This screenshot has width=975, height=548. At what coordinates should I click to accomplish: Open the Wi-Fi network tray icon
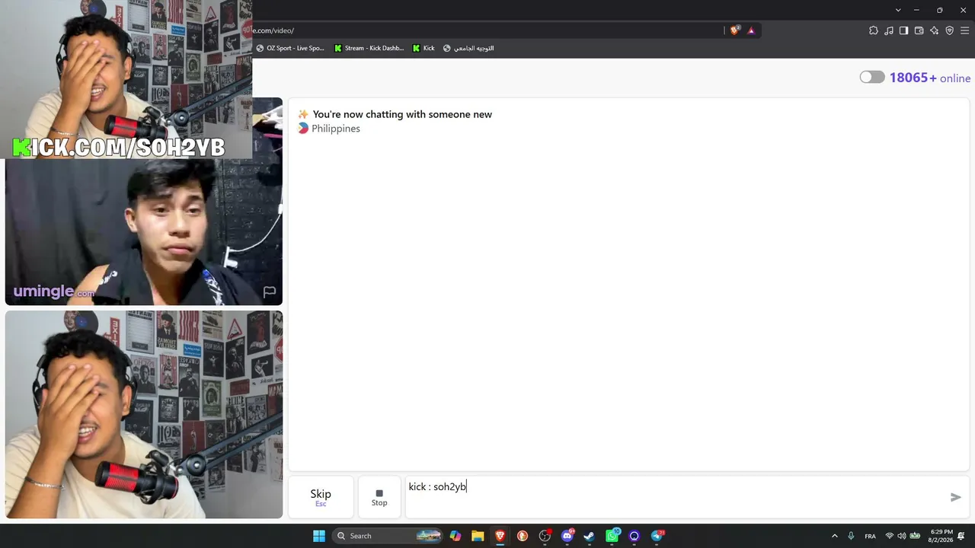(x=889, y=536)
